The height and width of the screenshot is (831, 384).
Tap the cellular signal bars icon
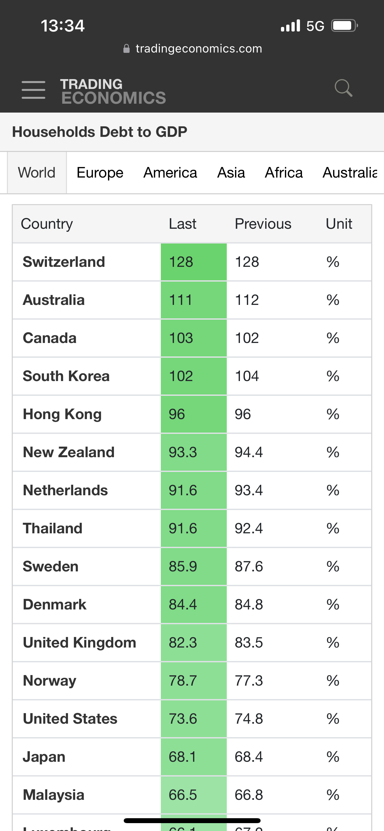(x=290, y=26)
